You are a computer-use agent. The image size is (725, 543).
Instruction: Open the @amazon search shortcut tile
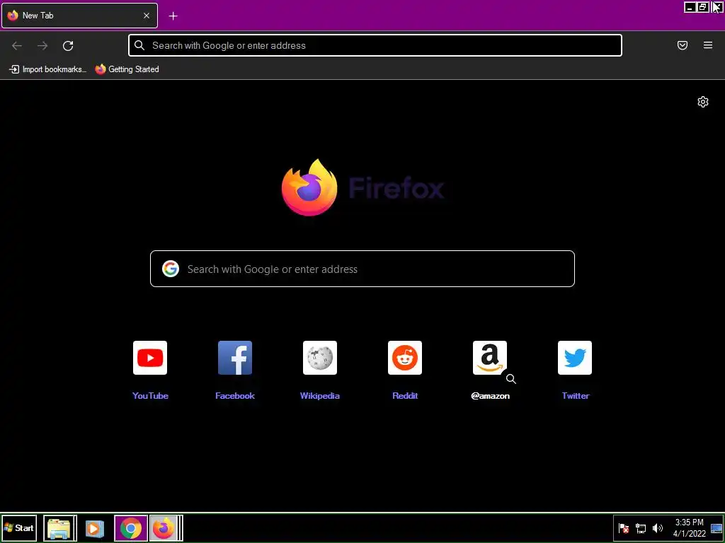(490, 358)
